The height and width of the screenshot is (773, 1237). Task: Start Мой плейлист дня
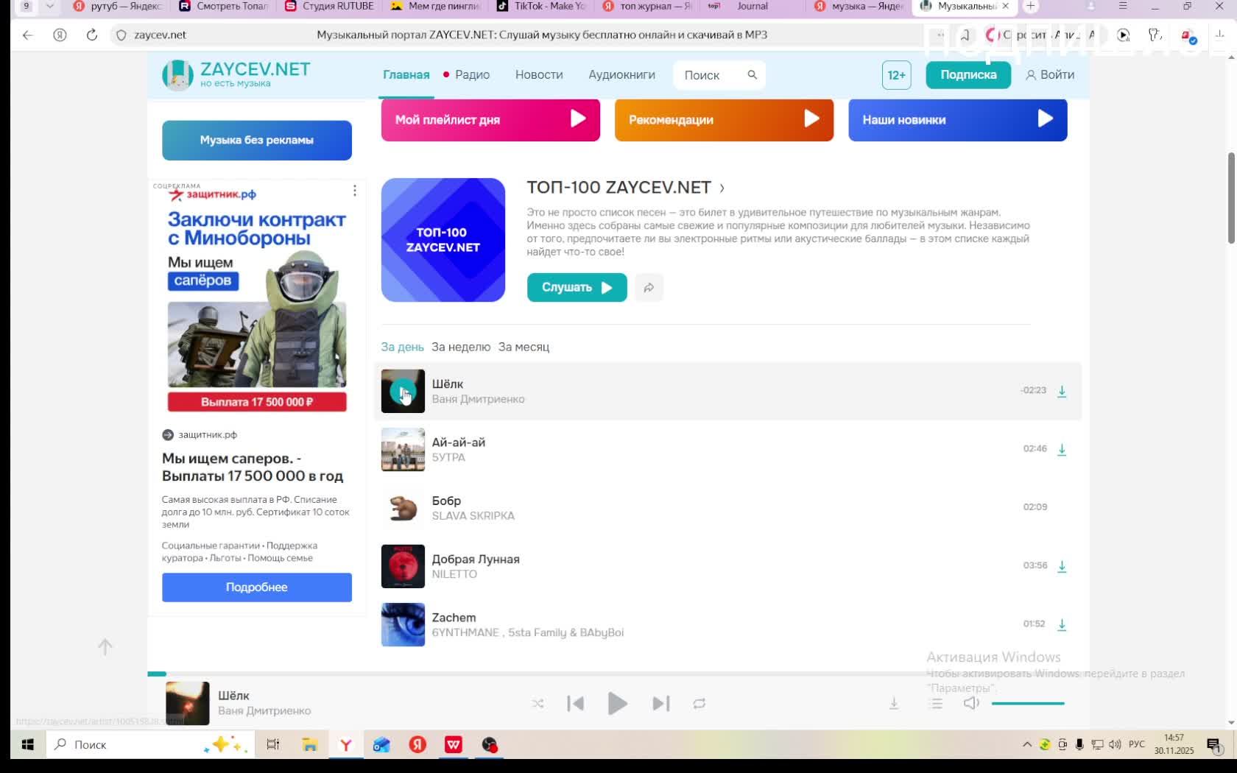click(x=490, y=119)
